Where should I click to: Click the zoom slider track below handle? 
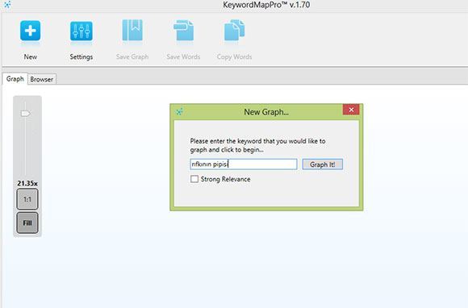[25, 146]
